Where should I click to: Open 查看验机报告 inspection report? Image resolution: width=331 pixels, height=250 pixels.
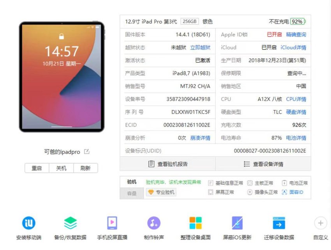click(x=168, y=164)
